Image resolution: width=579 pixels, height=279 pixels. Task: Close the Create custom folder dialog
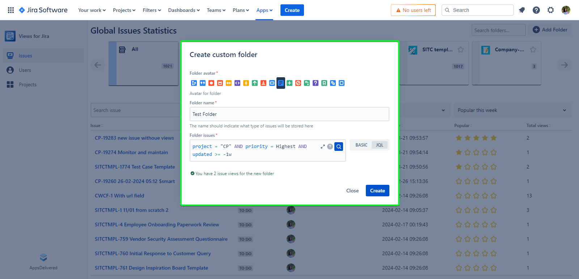[x=352, y=191]
